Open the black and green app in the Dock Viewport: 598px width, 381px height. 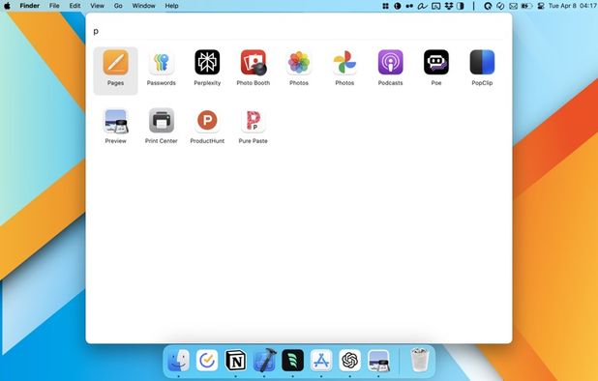click(293, 361)
